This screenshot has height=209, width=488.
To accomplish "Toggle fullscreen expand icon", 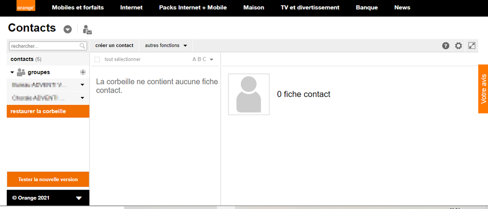I will pos(472,46).
